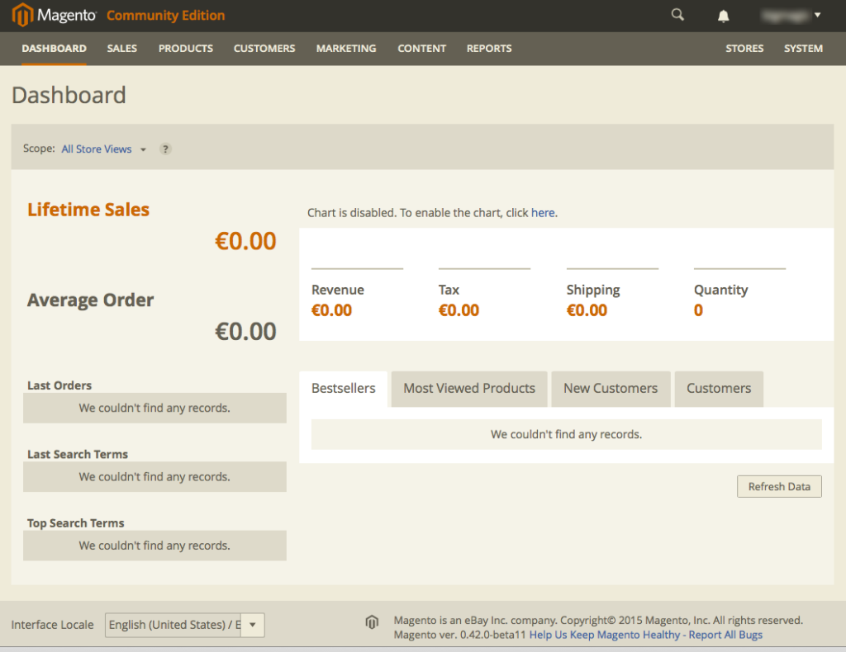Viewport: 846px width, 652px height.
Task: Click the Lifetime Sales heading
Action: (88, 210)
